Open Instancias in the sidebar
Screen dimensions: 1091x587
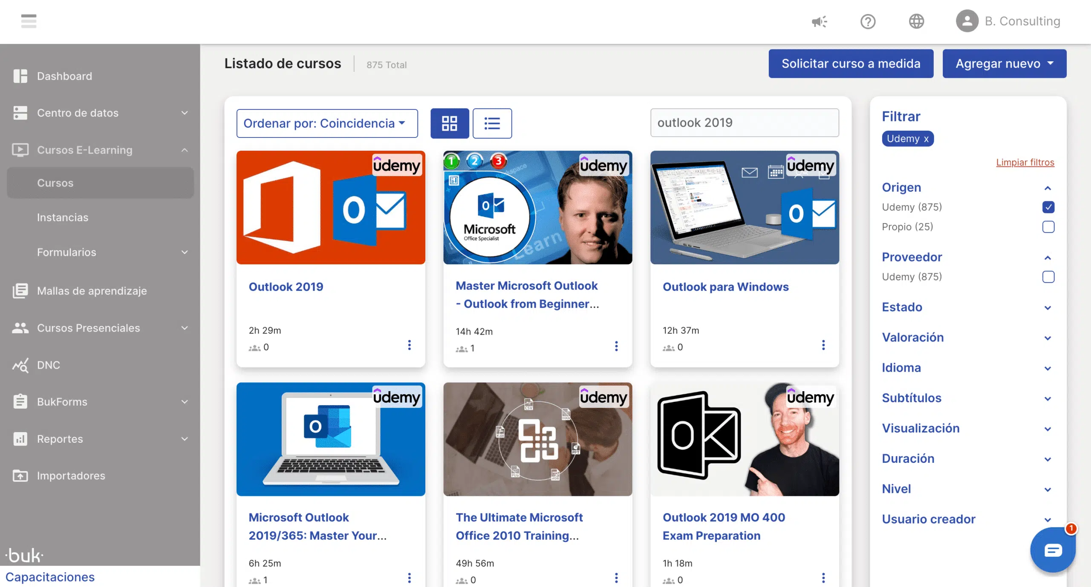click(63, 218)
